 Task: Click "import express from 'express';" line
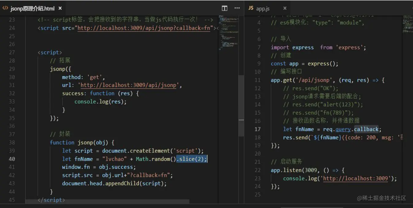[318, 47]
